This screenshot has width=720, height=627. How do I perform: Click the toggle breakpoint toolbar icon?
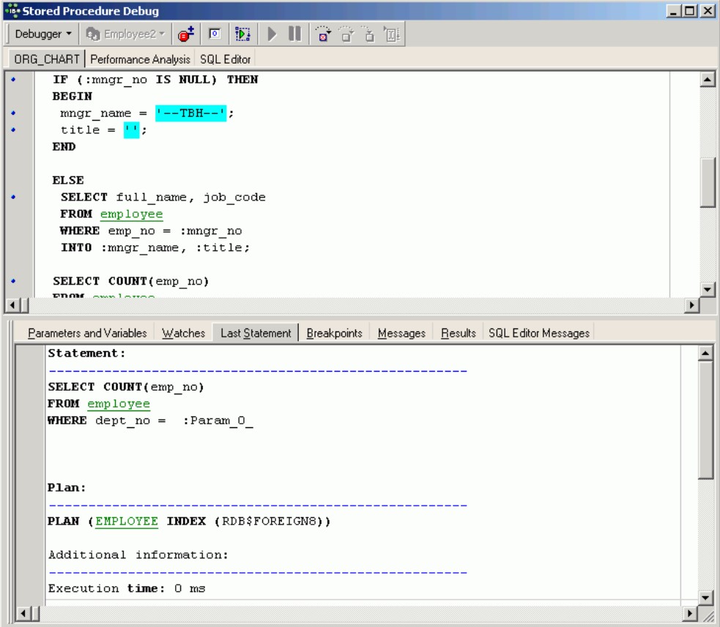187,34
